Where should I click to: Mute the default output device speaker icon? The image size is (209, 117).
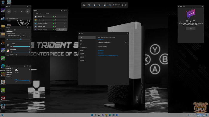(x=7, y=39)
